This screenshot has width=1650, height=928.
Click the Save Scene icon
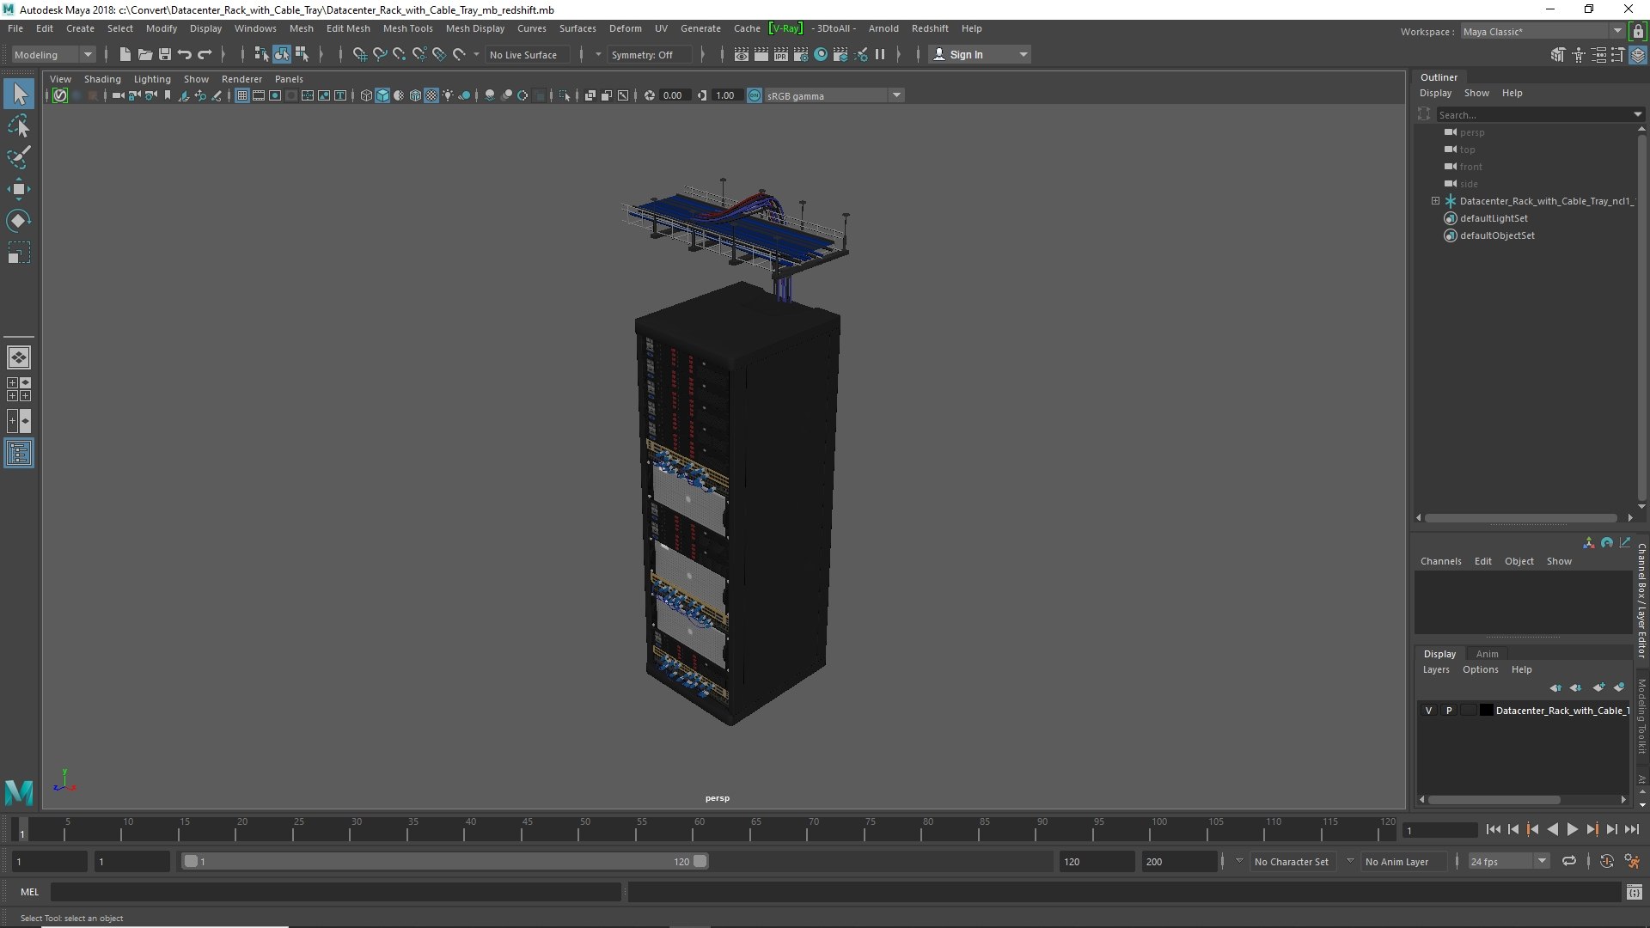click(165, 54)
